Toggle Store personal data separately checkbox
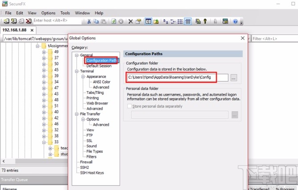 point(130,106)
